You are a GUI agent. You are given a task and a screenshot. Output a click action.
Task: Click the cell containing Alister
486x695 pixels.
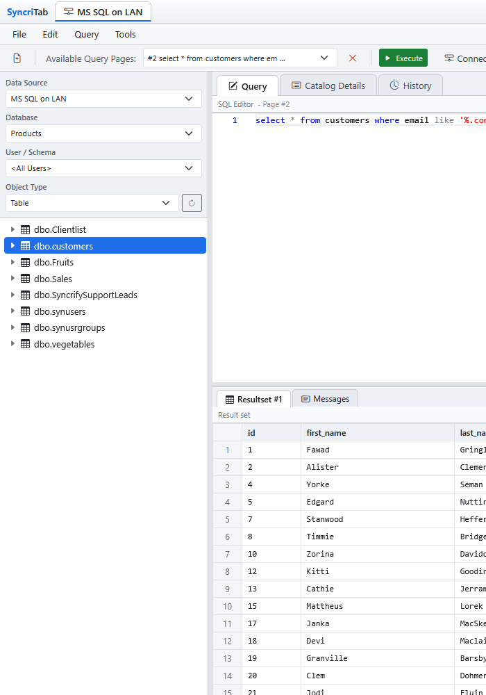click(x=378, y=467)
